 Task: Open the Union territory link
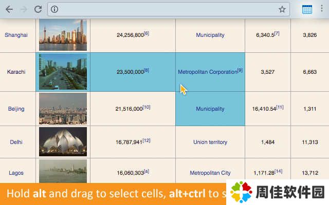pos(210,142)
